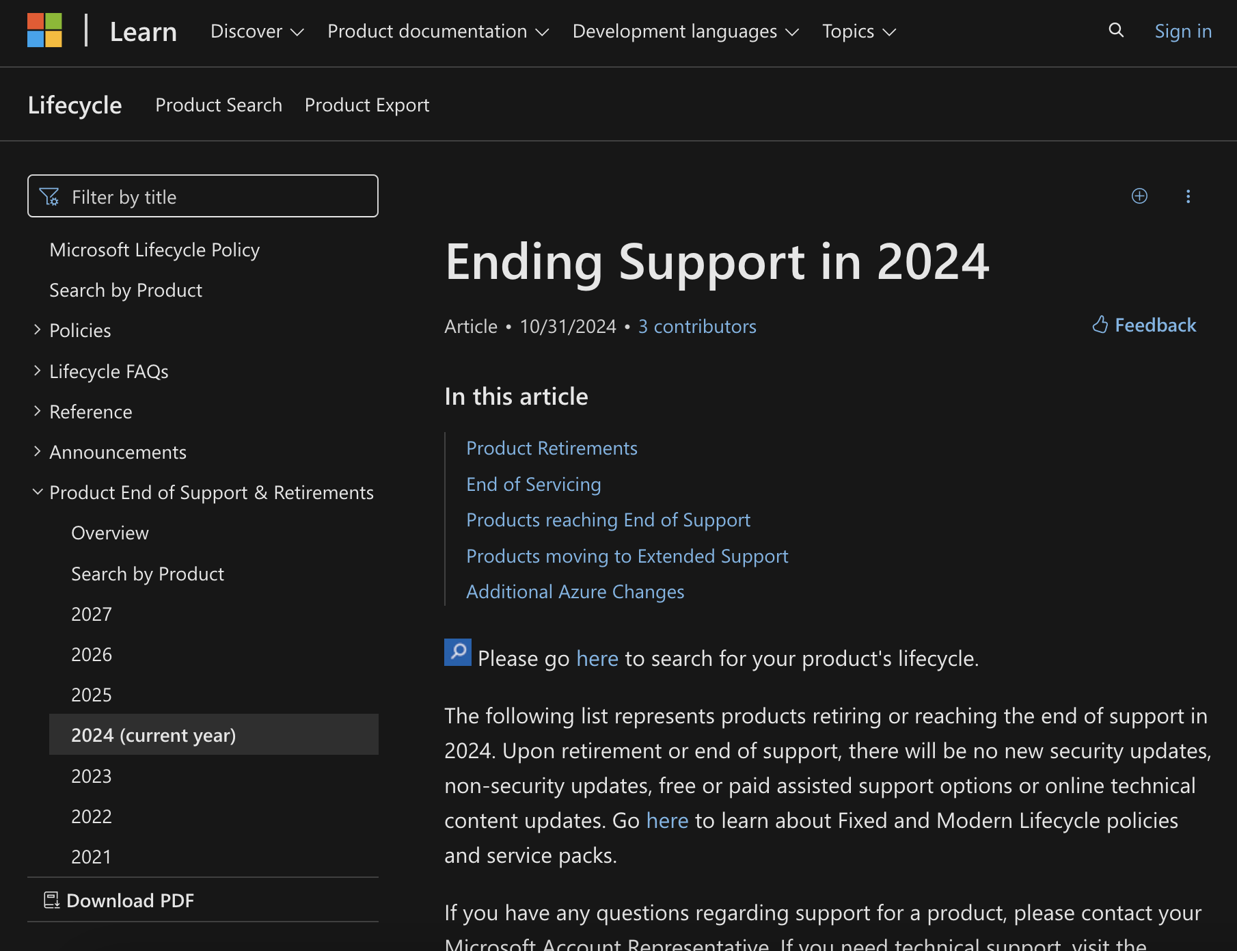Click the add to collection plus icon

(1139, 196)
